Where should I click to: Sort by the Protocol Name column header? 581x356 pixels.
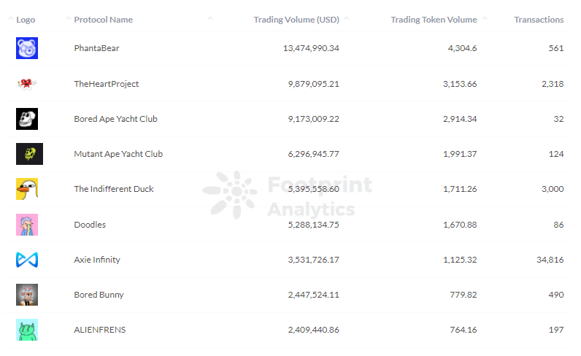pos(104,20)
